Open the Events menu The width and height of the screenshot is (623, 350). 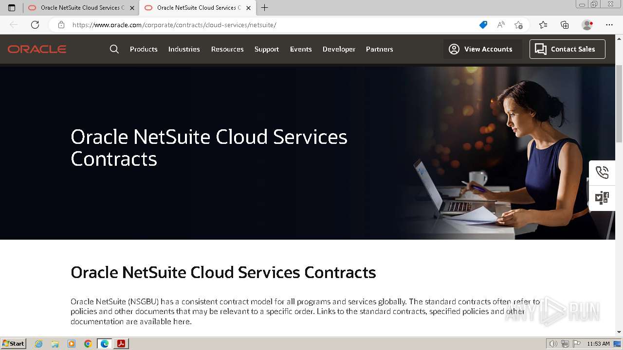click(301, 49)
